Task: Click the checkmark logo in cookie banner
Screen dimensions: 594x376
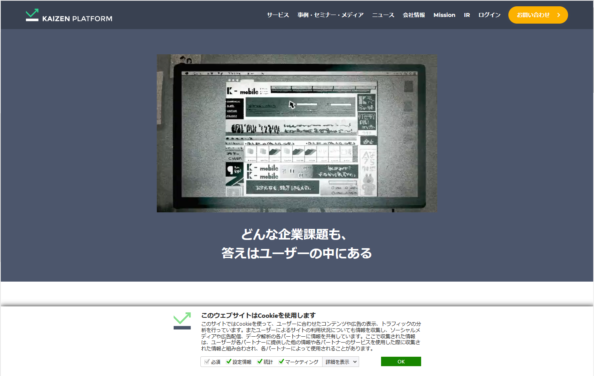Action: (x=182, y=321)
